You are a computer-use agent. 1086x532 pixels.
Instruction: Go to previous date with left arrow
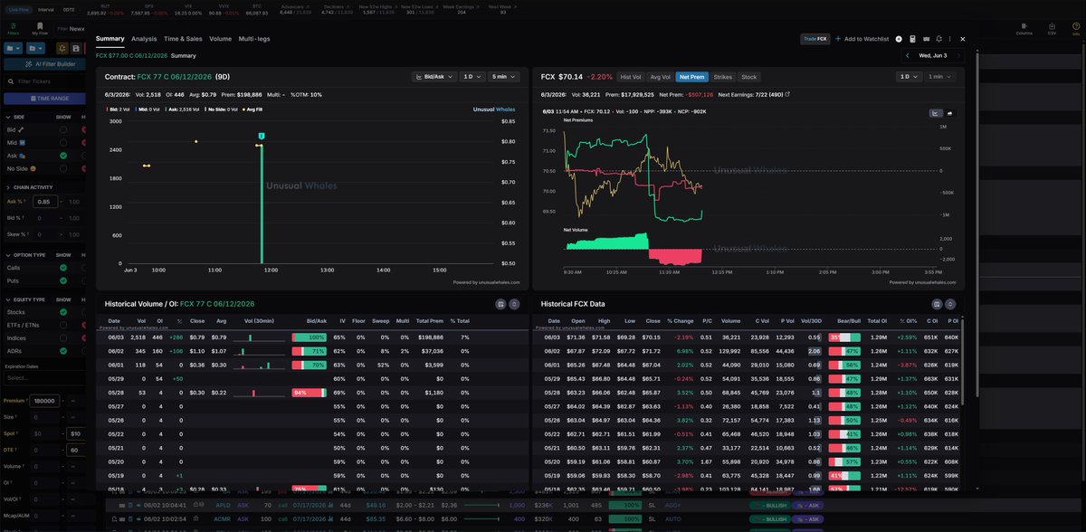click(908, 55)
